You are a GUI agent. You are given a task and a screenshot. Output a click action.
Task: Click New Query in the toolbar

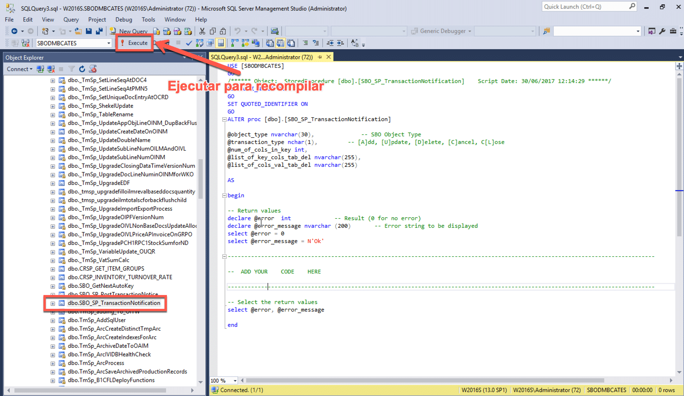(x=129, y=31)
